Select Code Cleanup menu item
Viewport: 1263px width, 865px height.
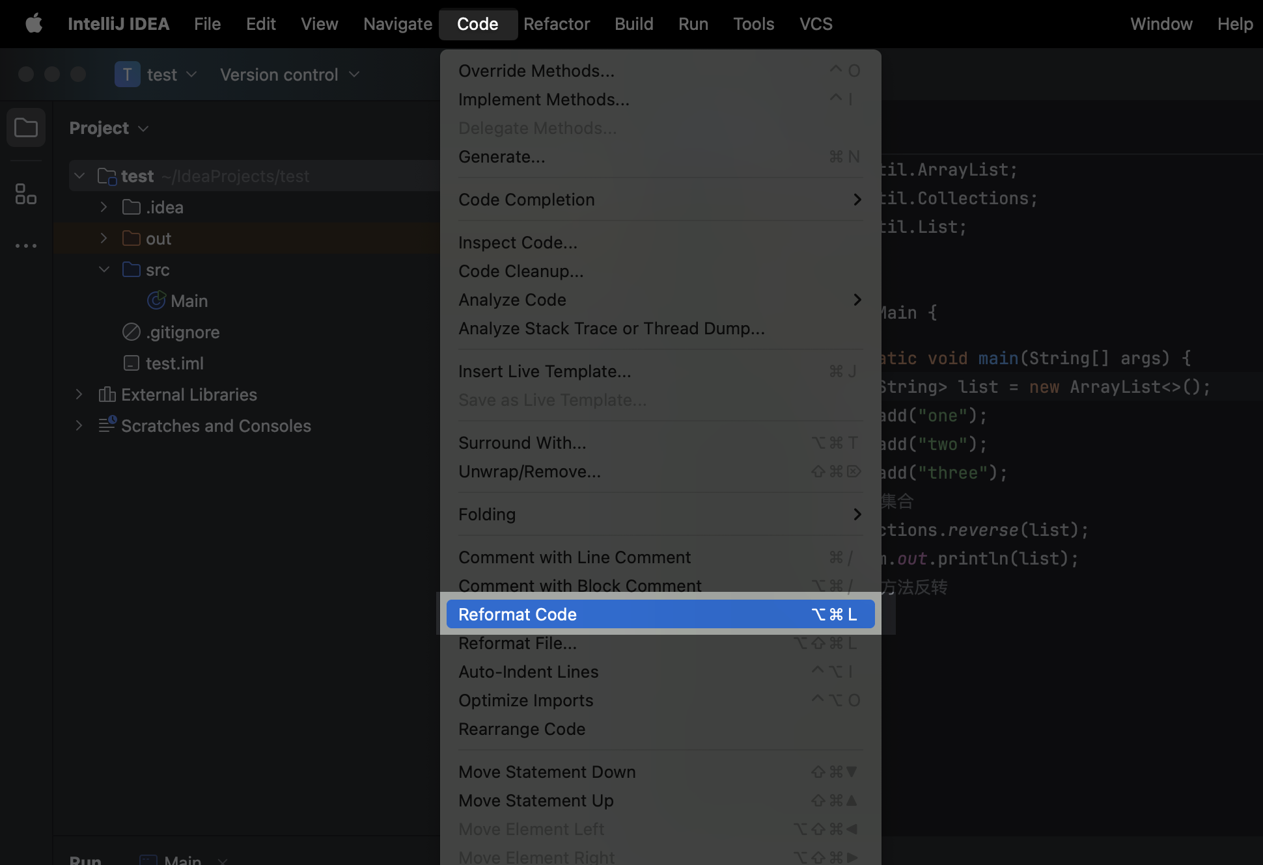(660, 271)
